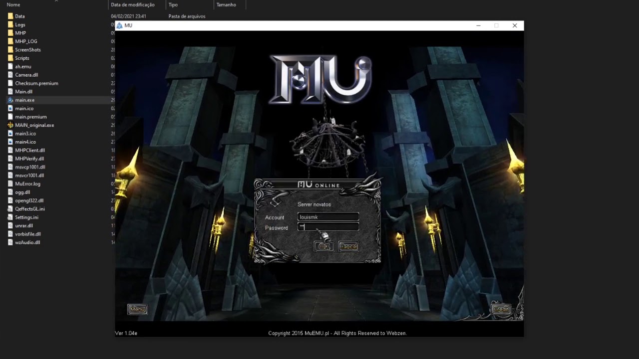Click the main.exe application icon
Image resolution: width=639 pixels, height=359 pixels.
pos(10,100)
